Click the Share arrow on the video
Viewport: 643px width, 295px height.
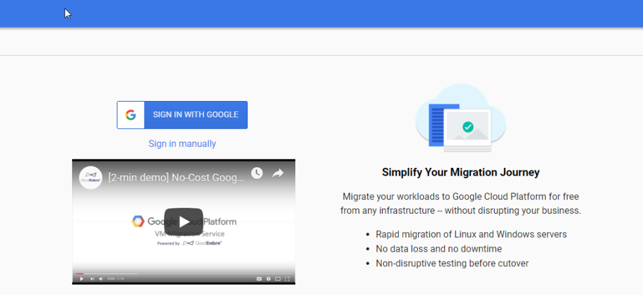278,173
